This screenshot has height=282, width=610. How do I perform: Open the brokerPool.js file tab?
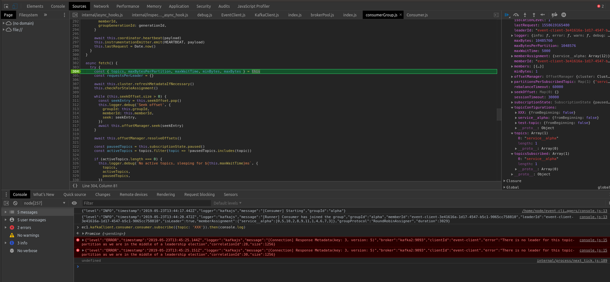click(x=322, y=15)
